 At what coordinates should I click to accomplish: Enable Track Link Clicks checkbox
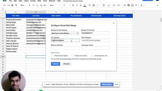(x=72, y=56)
